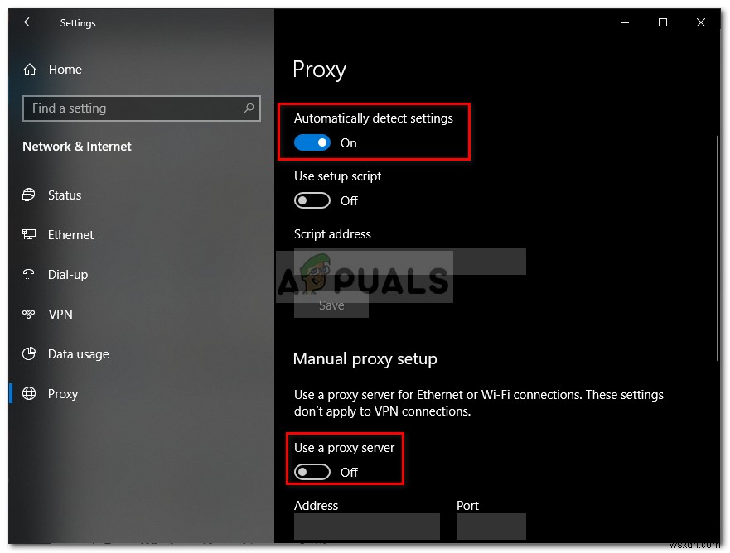
Task: Select the Status globe icon
Action: 29,195
